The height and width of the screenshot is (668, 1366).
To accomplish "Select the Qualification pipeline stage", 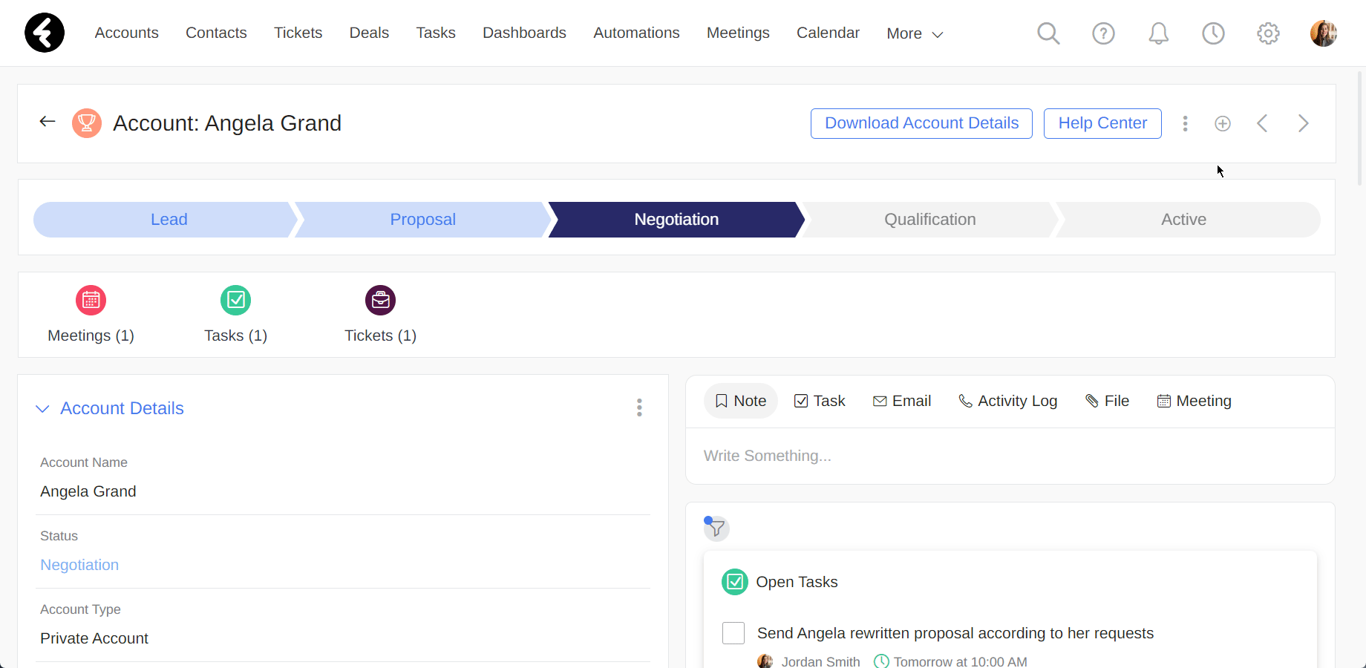I will 929,220.
